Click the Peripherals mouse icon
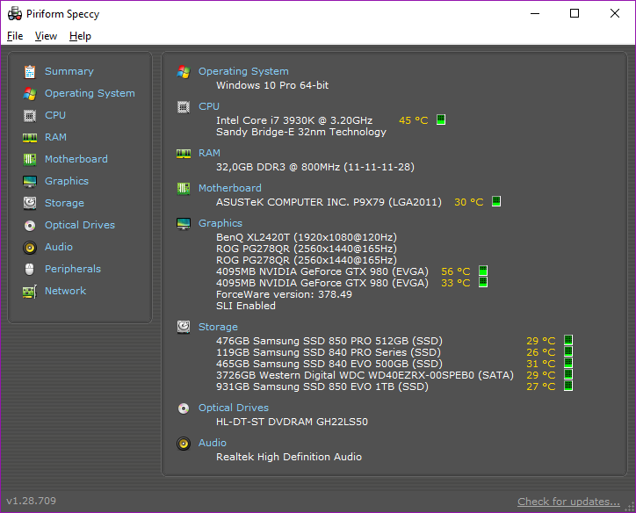The image size is (636, 513). (30, 269)
